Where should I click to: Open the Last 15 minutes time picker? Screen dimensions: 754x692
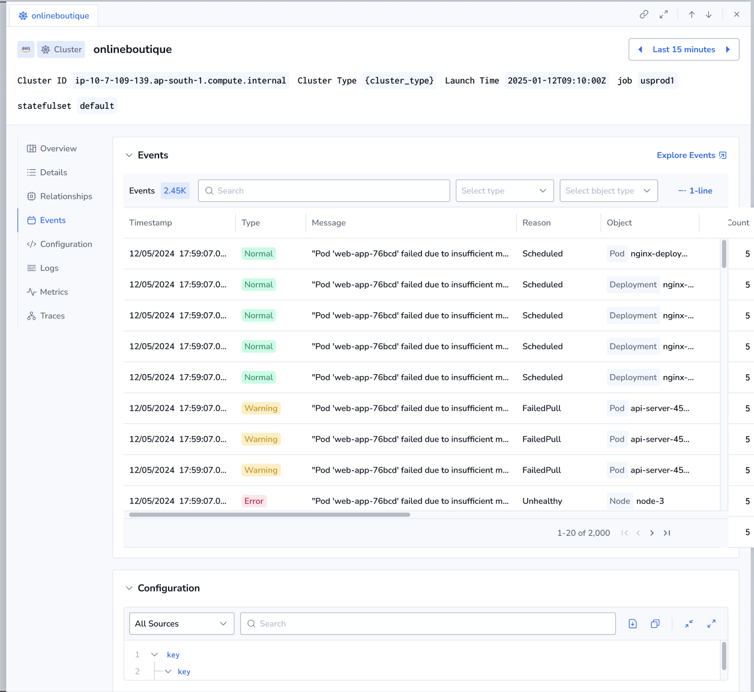tap(684, 49)
